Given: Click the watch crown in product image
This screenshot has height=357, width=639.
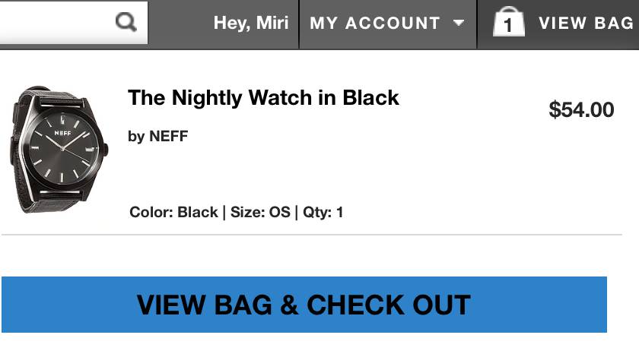Looking at the screenshot, I should pyautogui.click(x=106, y=149).
